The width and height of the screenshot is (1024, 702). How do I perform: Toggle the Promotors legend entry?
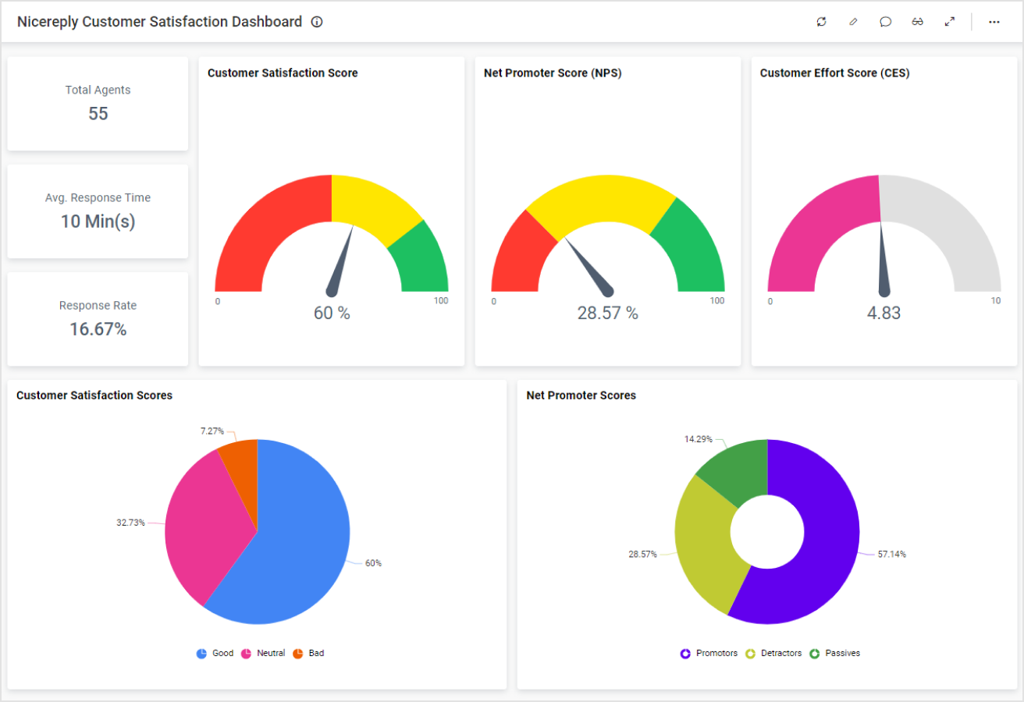708,653
